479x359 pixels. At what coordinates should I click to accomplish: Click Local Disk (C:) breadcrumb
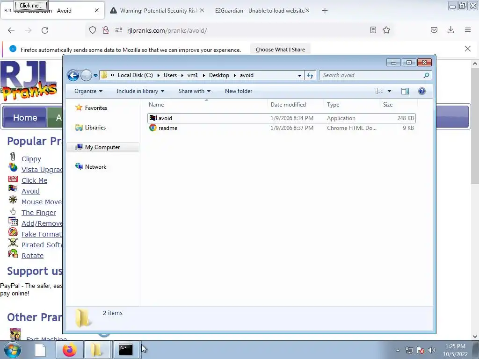pyautogui.click(x=135, y=75)
